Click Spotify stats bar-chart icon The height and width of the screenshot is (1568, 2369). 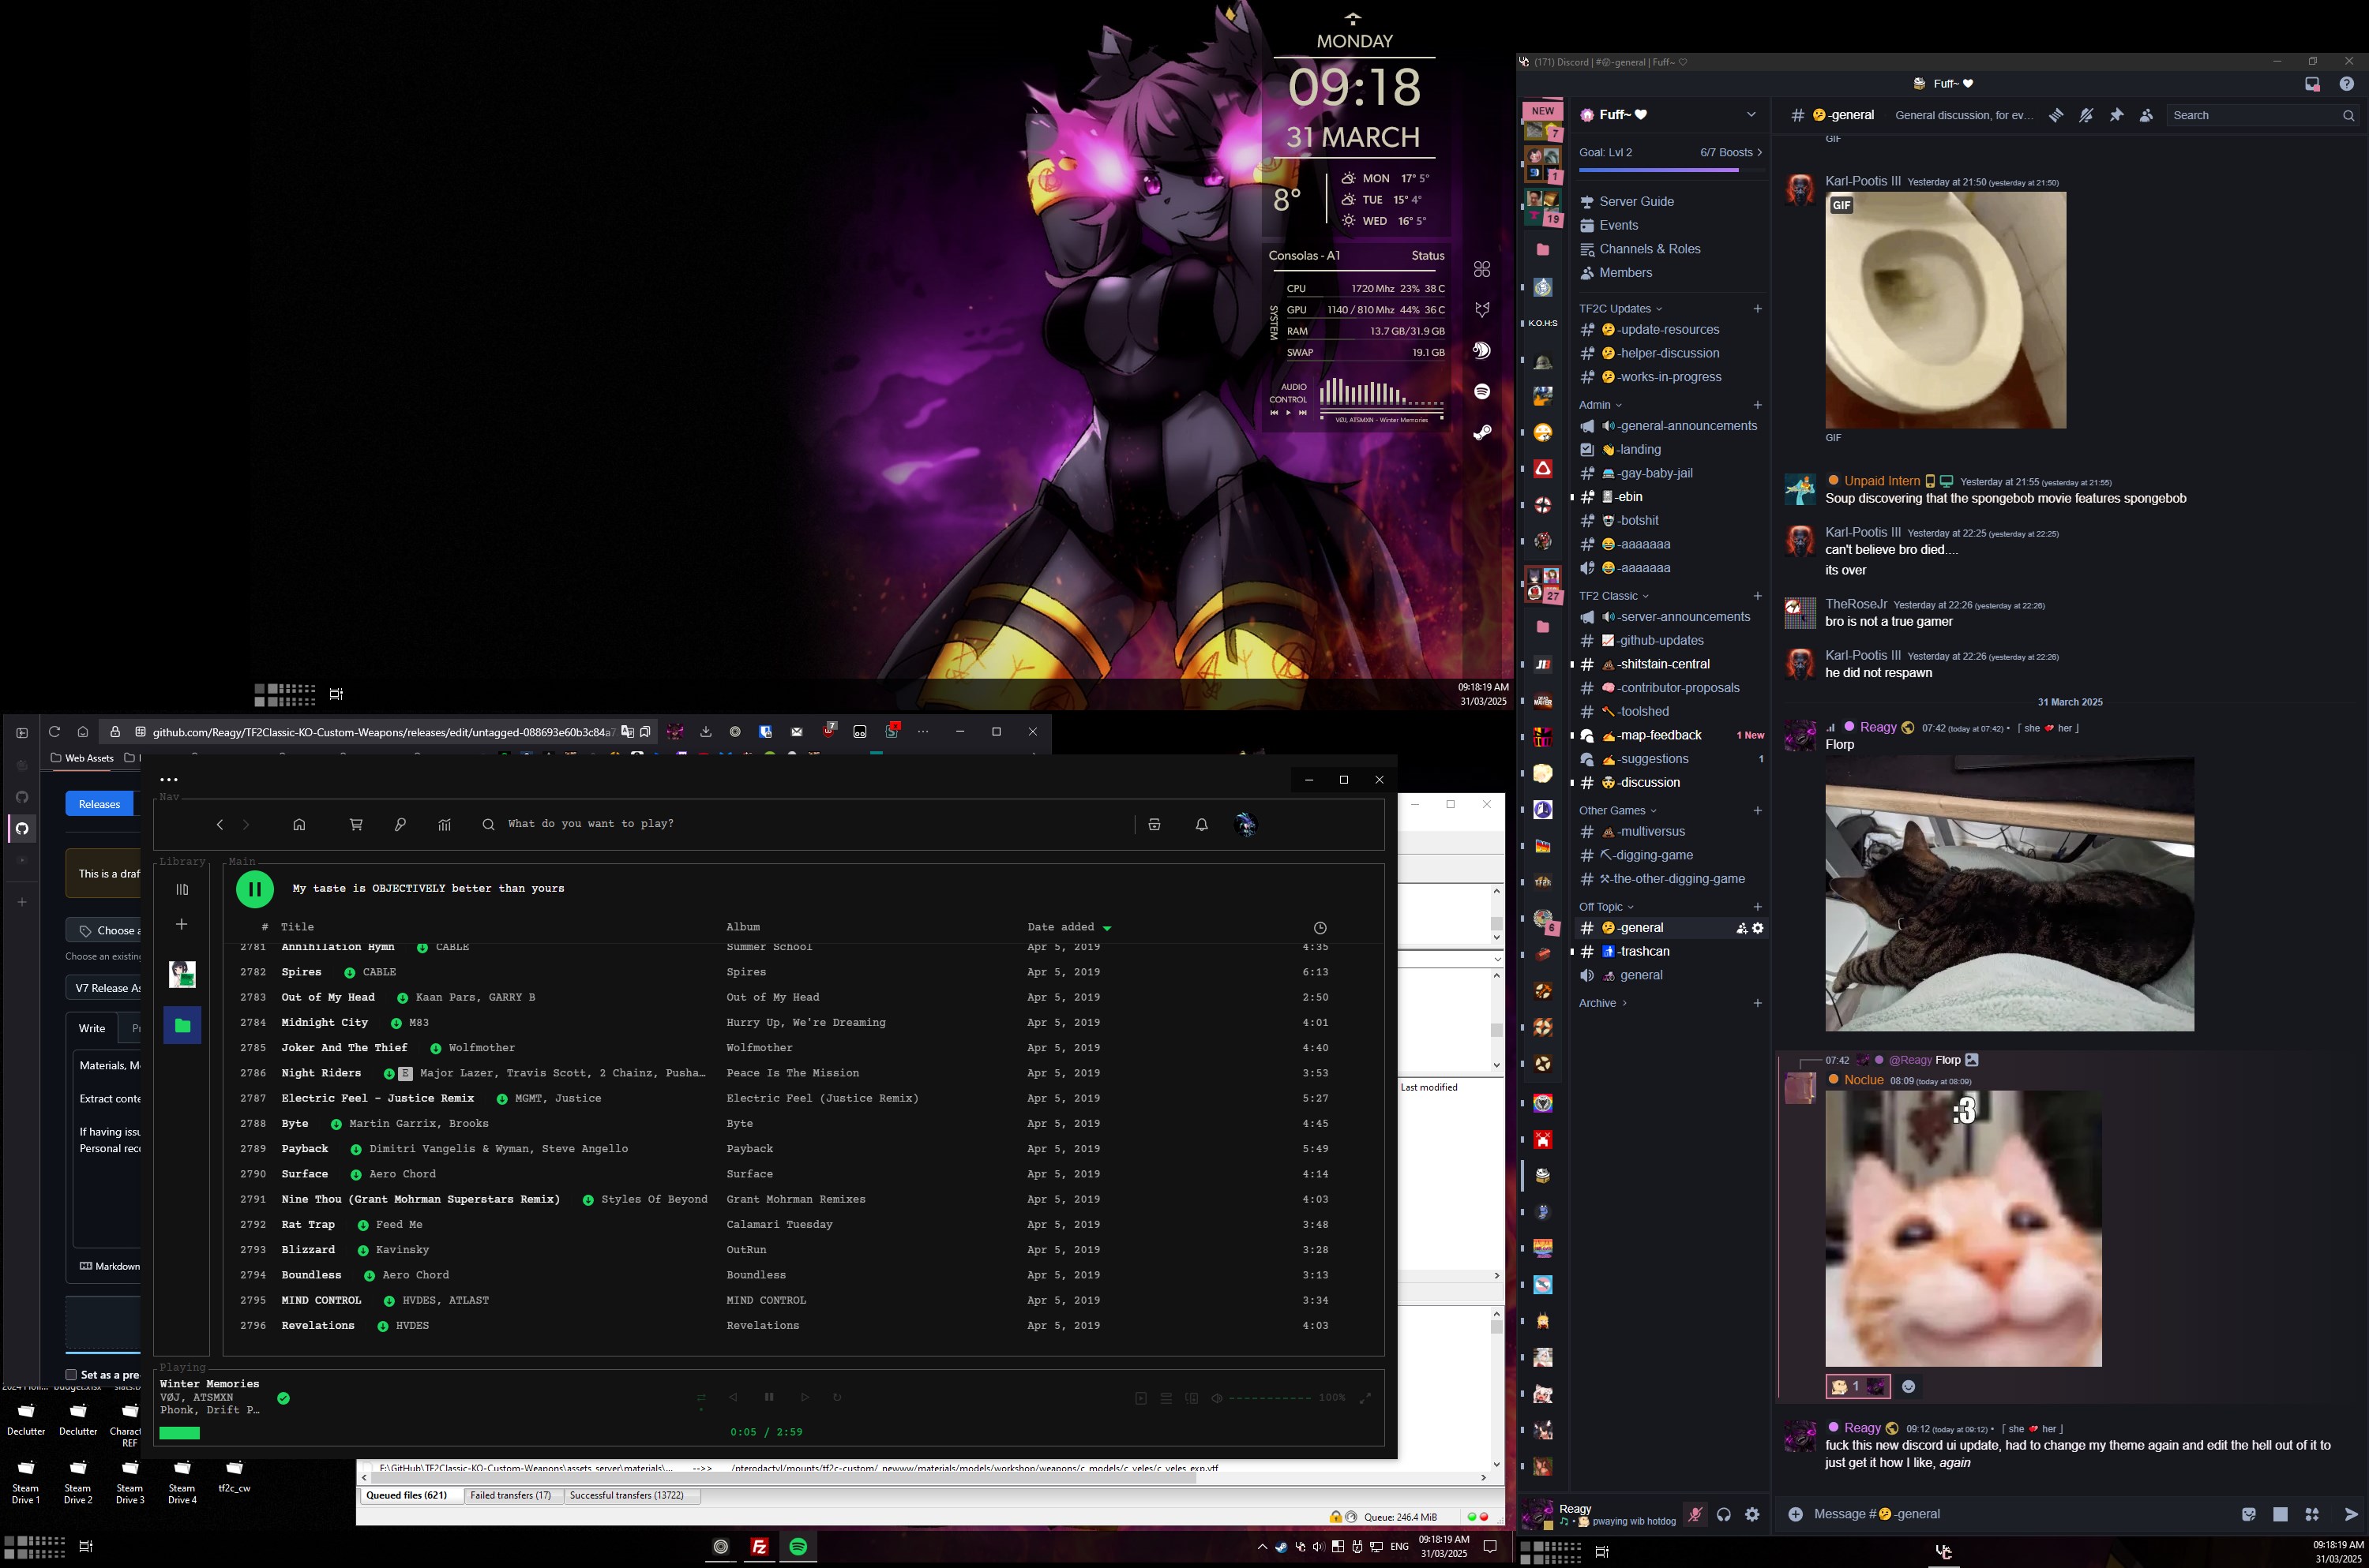coord(444,824)
